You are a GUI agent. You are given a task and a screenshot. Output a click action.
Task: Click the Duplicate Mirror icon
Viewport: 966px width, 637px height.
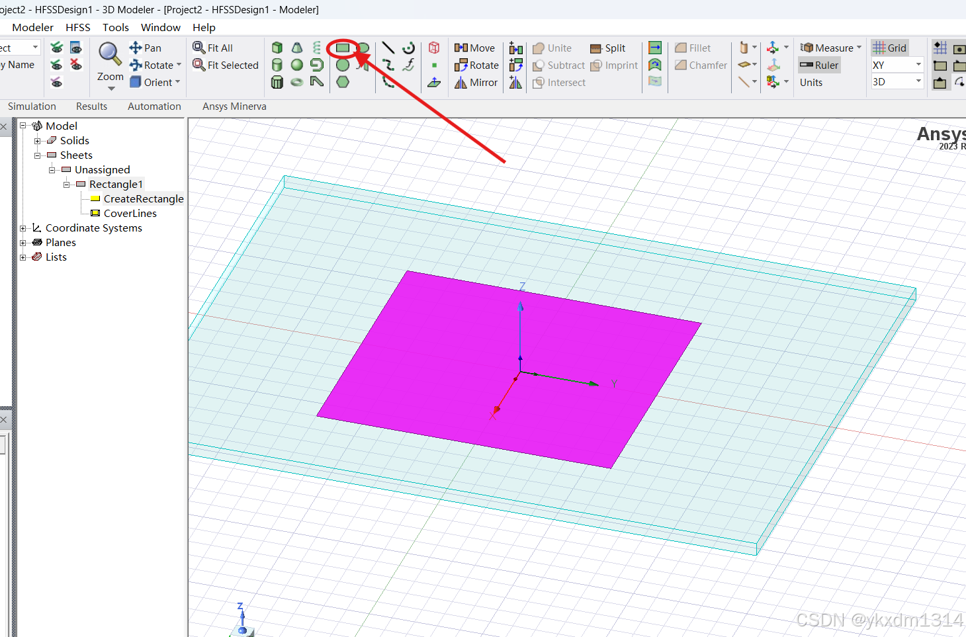tap(516, 82)
